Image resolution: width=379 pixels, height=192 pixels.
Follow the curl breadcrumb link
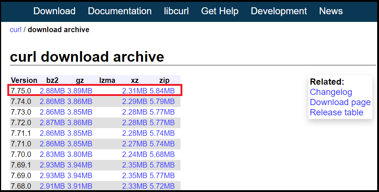coord(16,30)
